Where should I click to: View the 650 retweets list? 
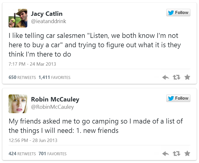[x=22, y=77]
